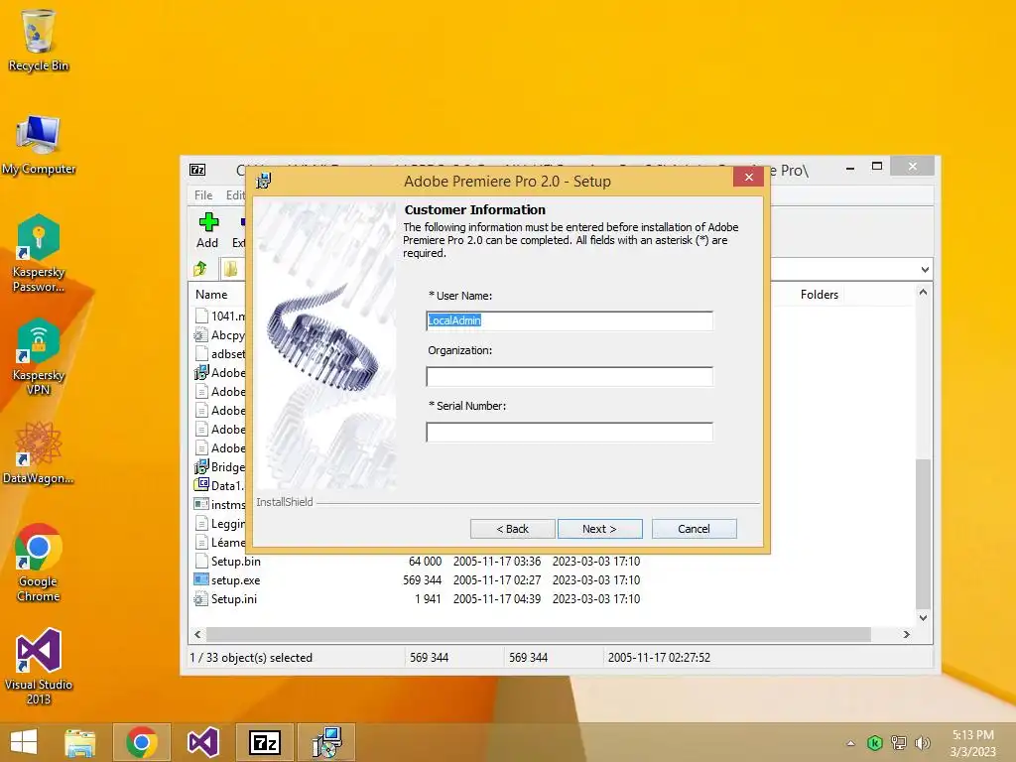Click the Back button in Setup
The width and height of the screenshot is (1016, 762).
(513, 529)
